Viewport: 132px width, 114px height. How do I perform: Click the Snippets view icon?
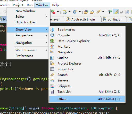pos(52,86)
